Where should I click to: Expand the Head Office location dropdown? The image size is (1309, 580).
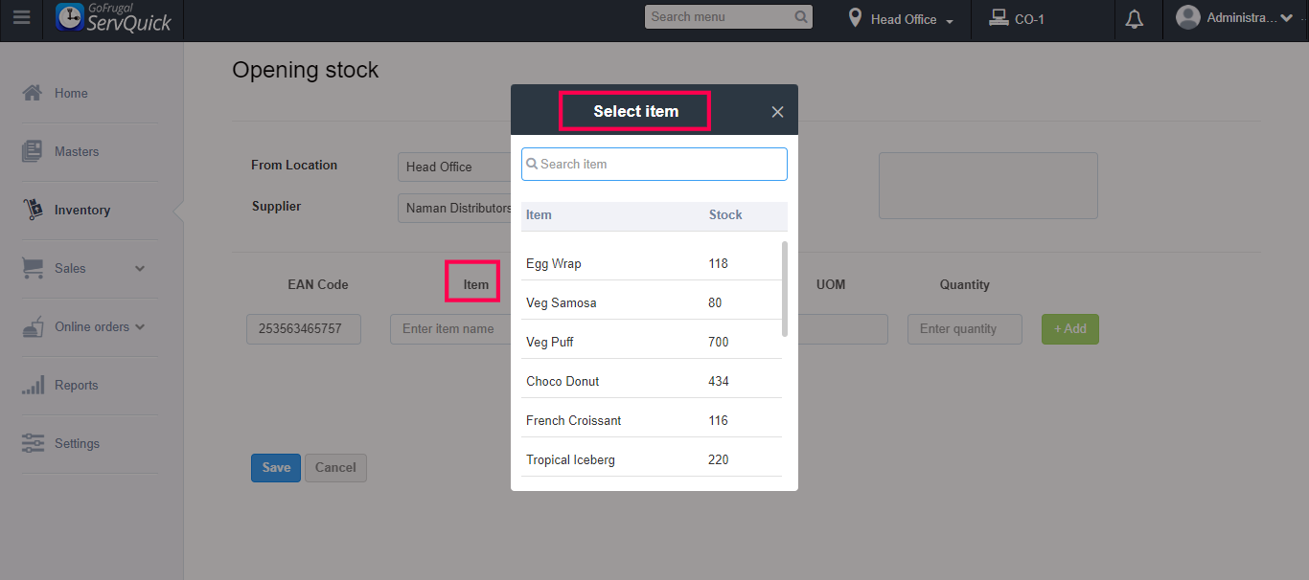coord(949,21)
